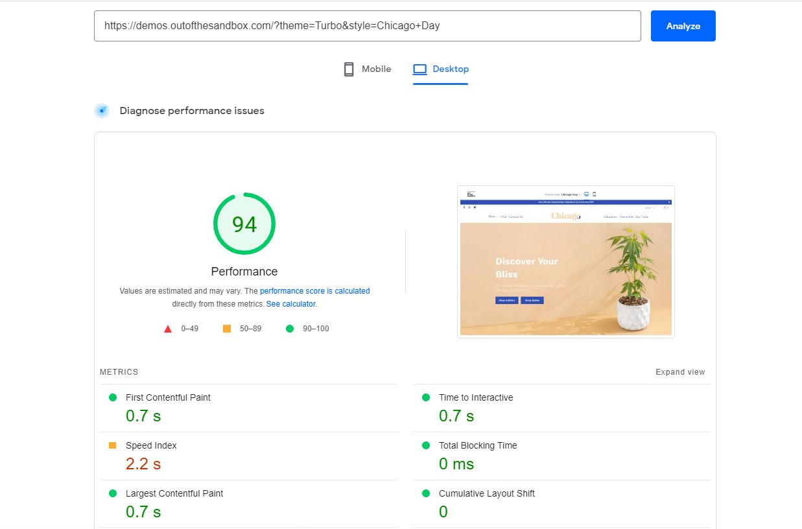
Task: Click the '50–89' legend range text
Action: coord(250,329)
